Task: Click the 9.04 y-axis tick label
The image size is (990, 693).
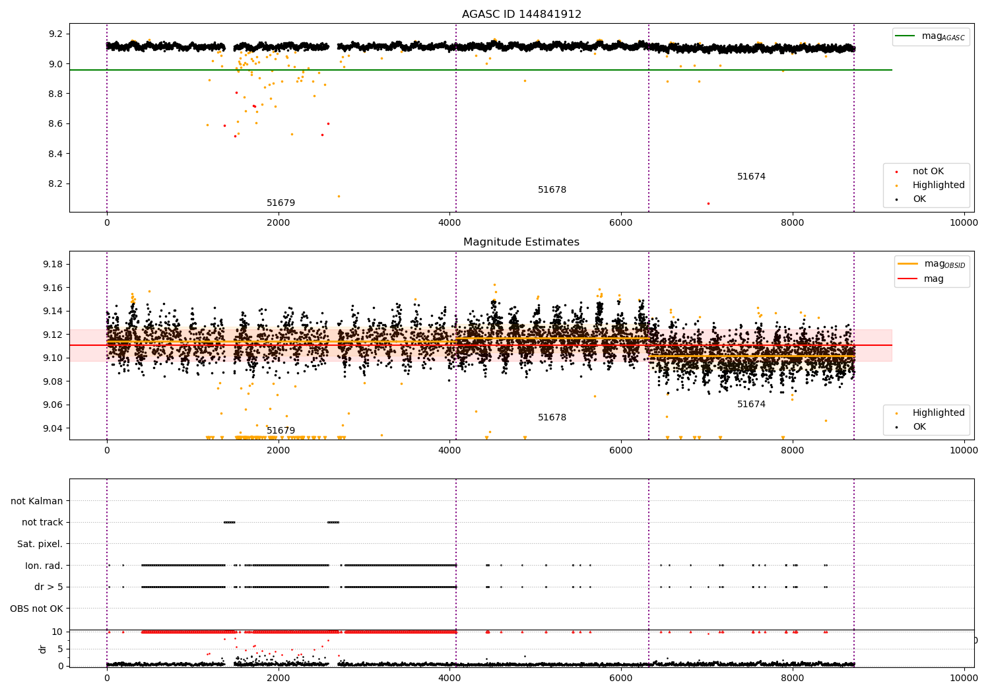Action: [x=53, y=429]
